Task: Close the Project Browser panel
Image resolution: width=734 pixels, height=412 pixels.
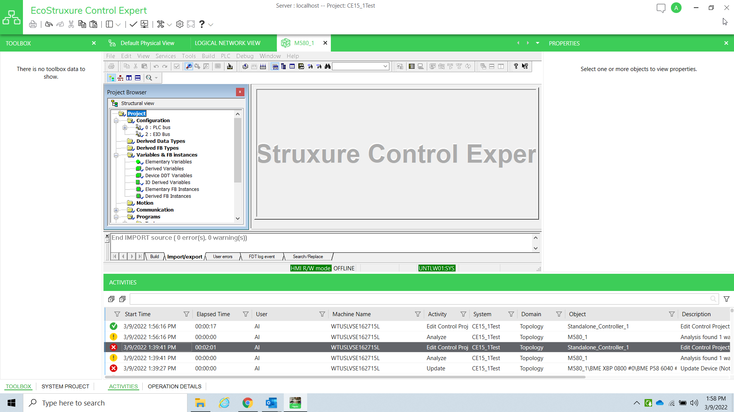Action: 240,92
